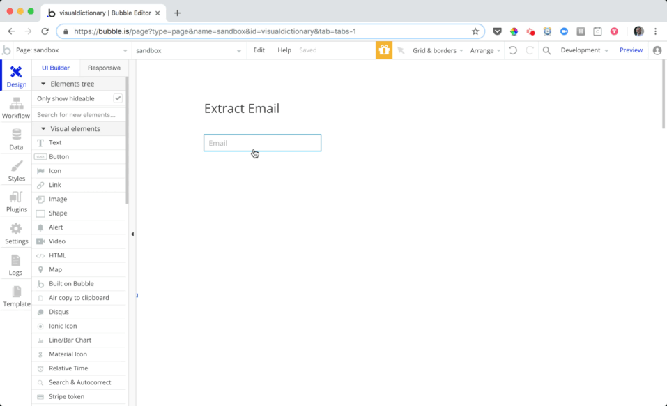Select the Image element
The image size is (667, 406).
coord(79,199)
